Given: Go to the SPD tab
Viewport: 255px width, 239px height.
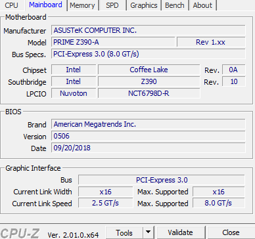Looking at the screenshot, I should [x=112, y=5].
